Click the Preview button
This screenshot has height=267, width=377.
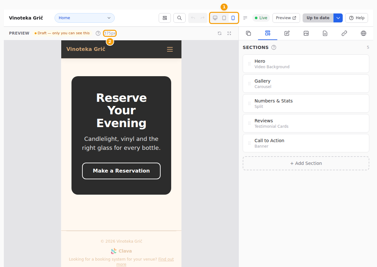click(x=286, y=18)
